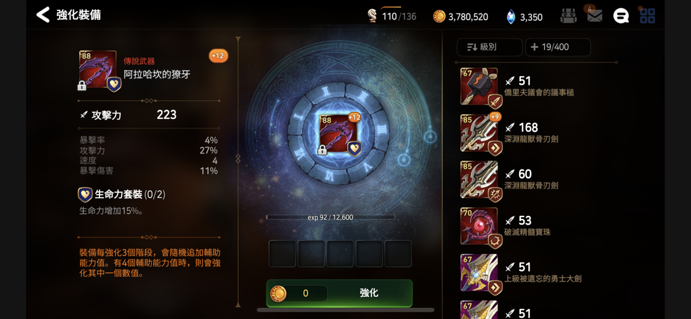This screenshot has width=691, height=319.
Task: Open the arena seats icon in top bar
Action: coord(569,16)
